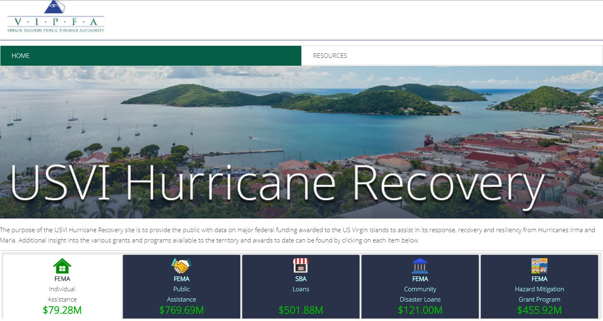Click the Hazard Mitigation houses icon

click(539, 266)
